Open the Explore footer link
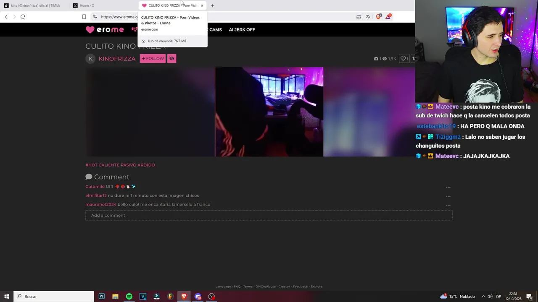Image resolution: width=538 pixels, height=302 pixels. (x=316, y=286)
